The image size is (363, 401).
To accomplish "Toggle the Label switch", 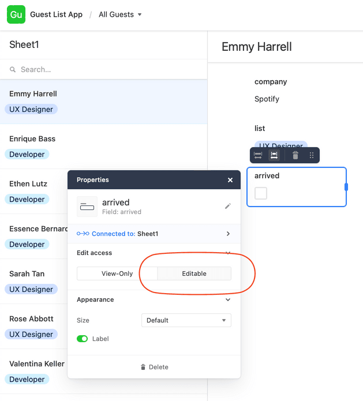I will (x=82, y=339).
